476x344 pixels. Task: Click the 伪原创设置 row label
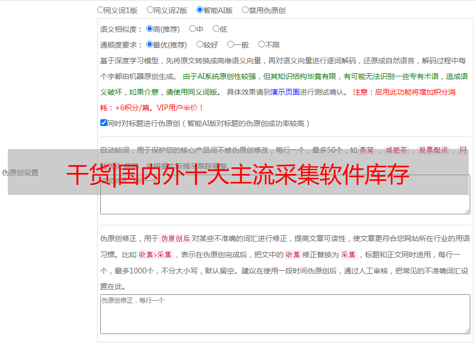tap(20, 173)
